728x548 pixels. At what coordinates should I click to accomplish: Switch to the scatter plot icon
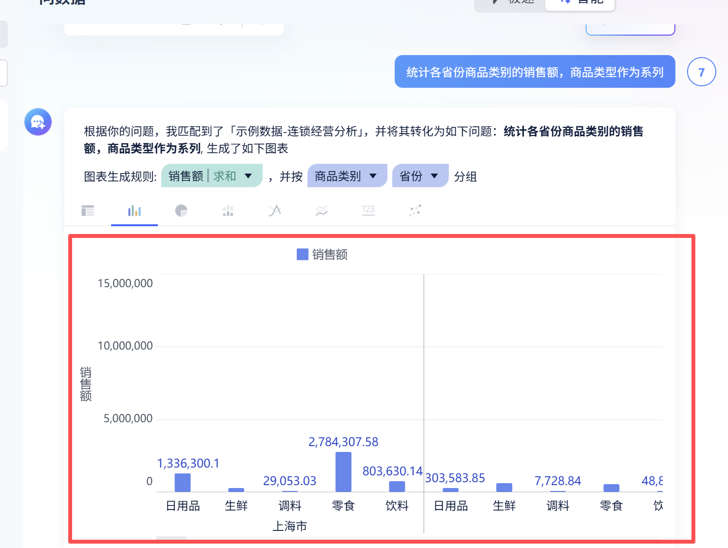(415, 211)
